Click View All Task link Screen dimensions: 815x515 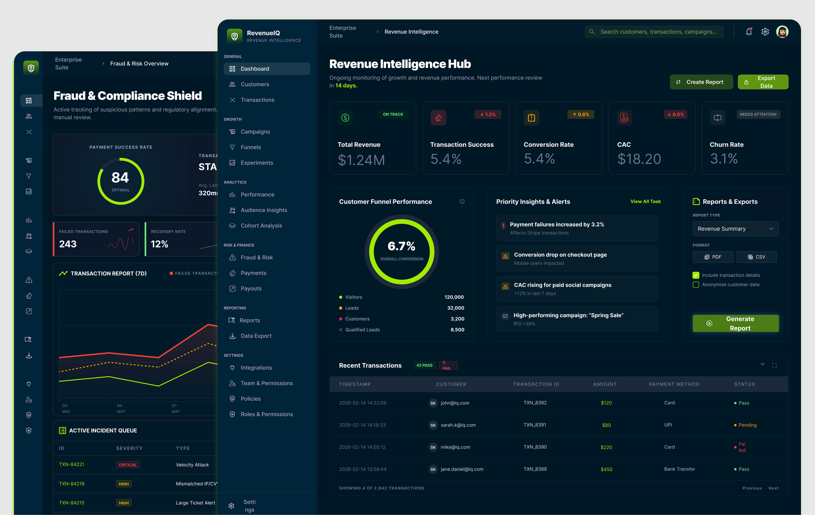click(x=645, y=202)
